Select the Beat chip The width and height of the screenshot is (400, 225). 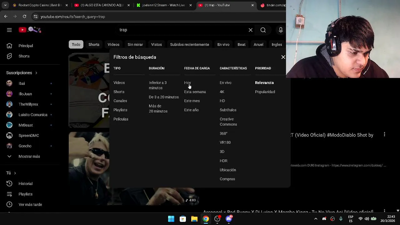click(242, 44)
